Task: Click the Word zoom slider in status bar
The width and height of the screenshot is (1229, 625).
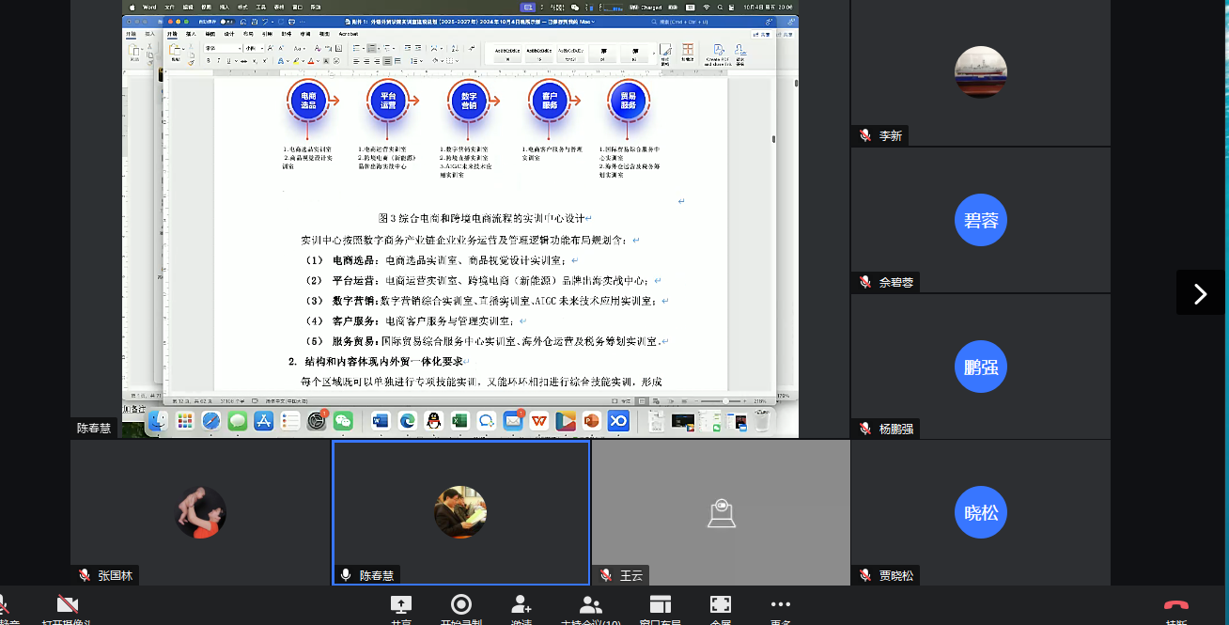Action: pyautogui.click(x=725, y=400)
